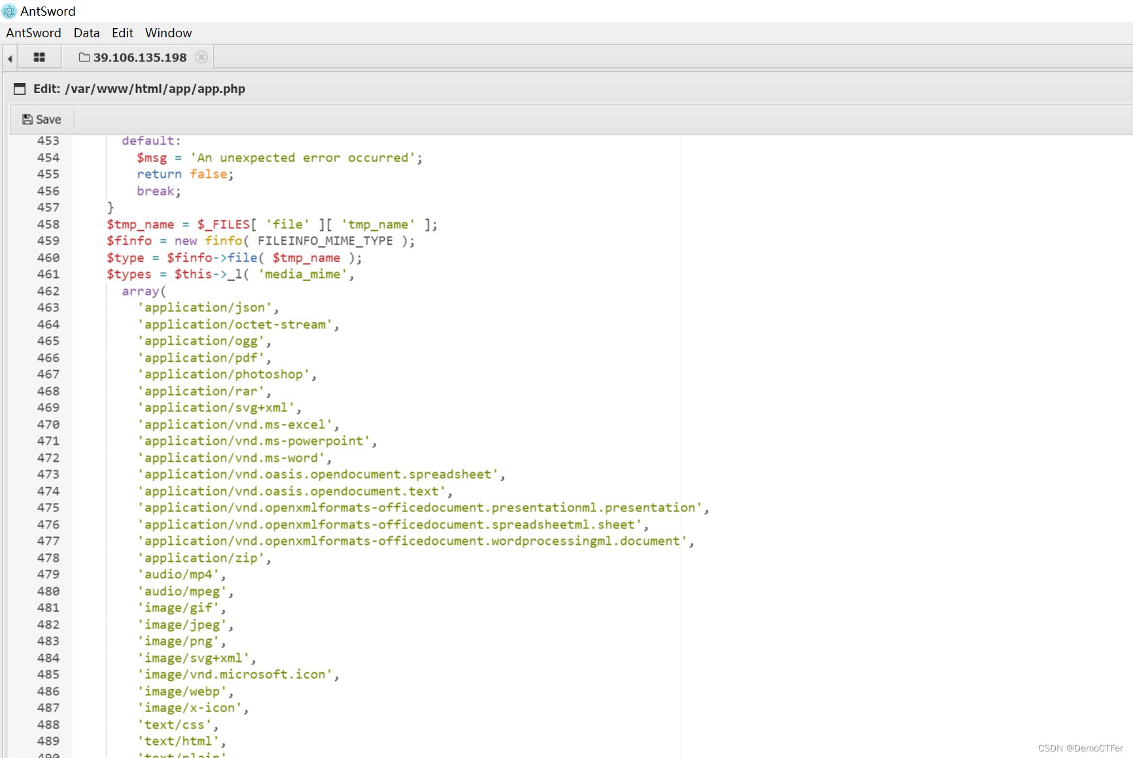The height and width of the screenshot is (758, 1133).
Task: Click the 'application/zip' entry
Action: pos(201,558)
